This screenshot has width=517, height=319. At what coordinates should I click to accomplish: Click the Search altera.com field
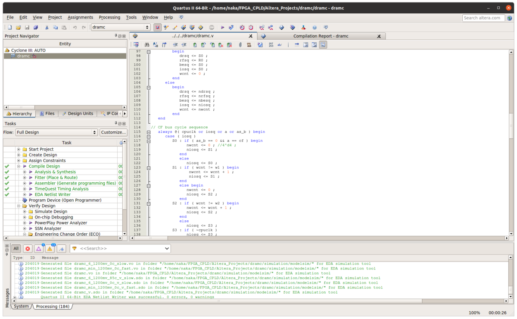483,18
